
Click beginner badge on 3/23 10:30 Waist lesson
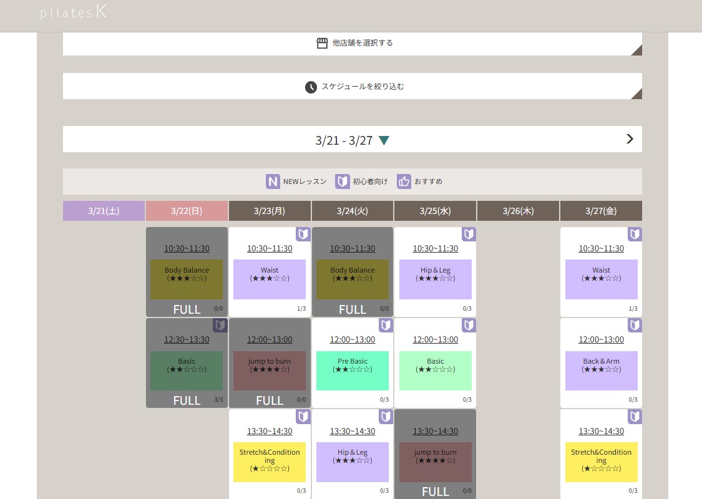(303, 235)
